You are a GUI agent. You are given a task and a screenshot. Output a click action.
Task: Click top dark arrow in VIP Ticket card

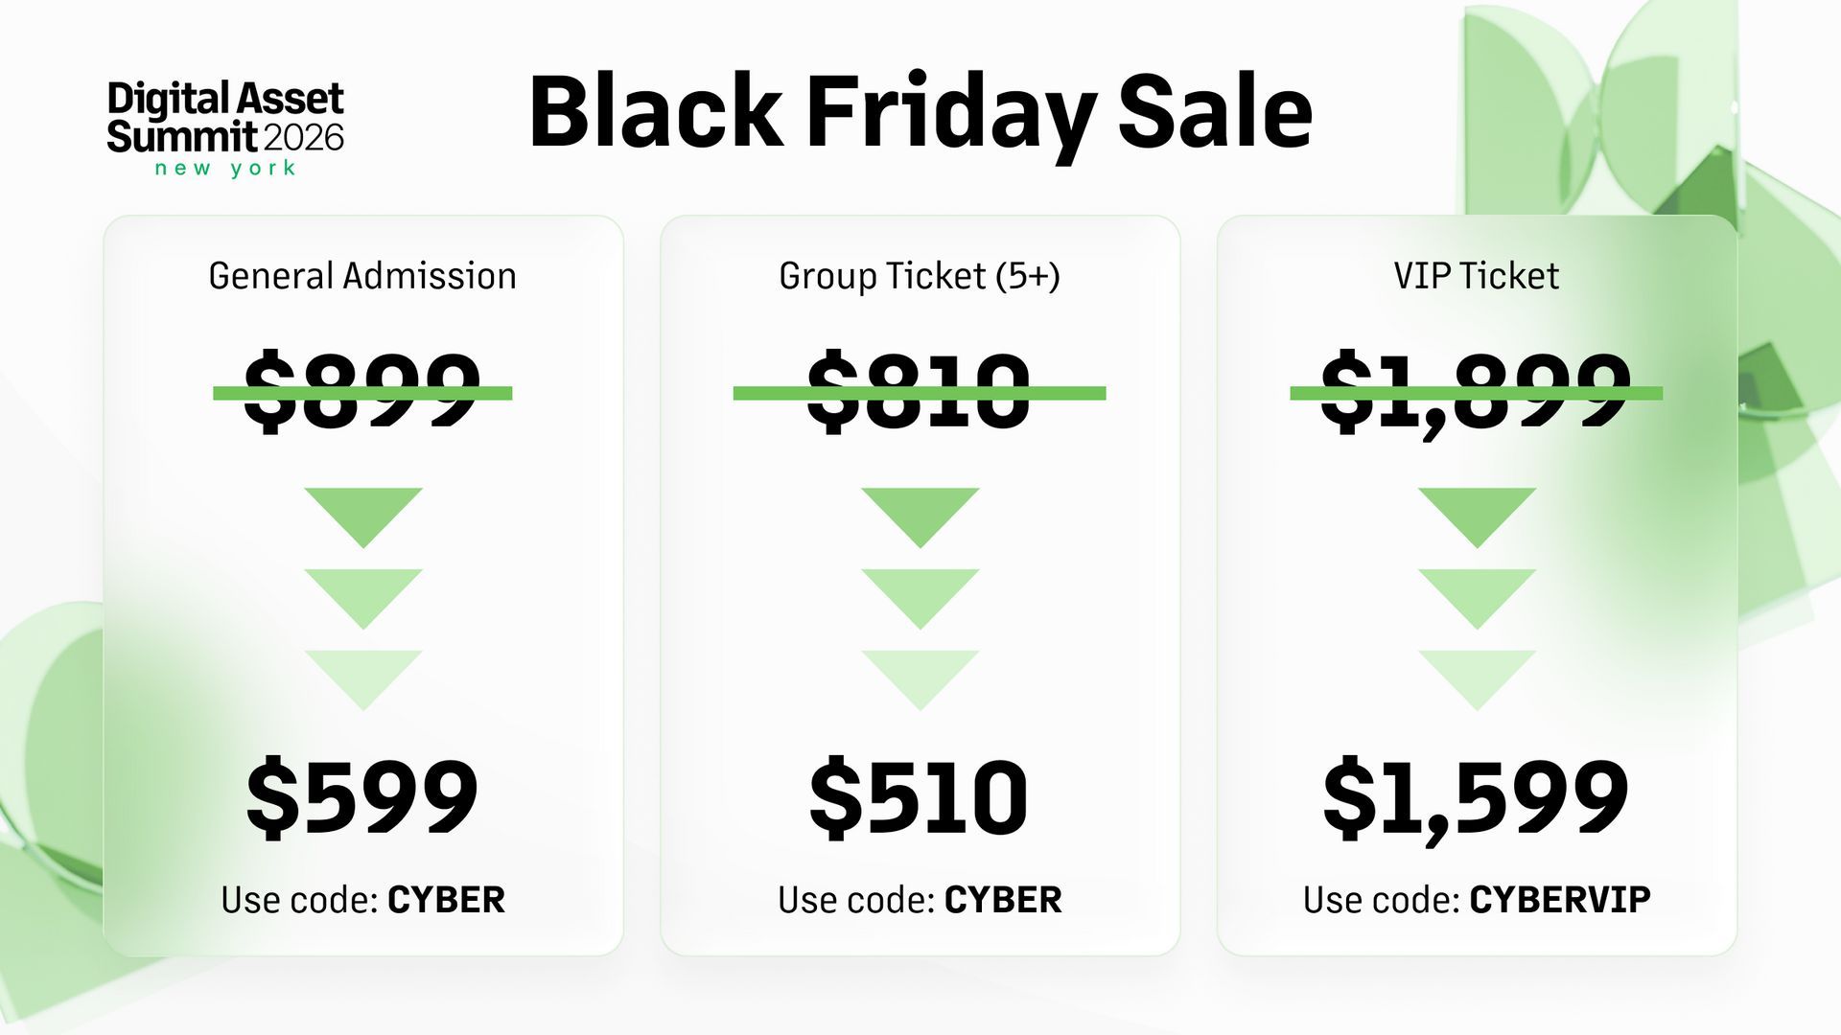coord(1478,517)
